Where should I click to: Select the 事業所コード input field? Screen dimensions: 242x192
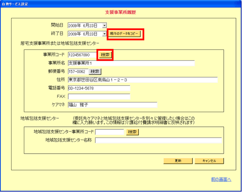82,55
